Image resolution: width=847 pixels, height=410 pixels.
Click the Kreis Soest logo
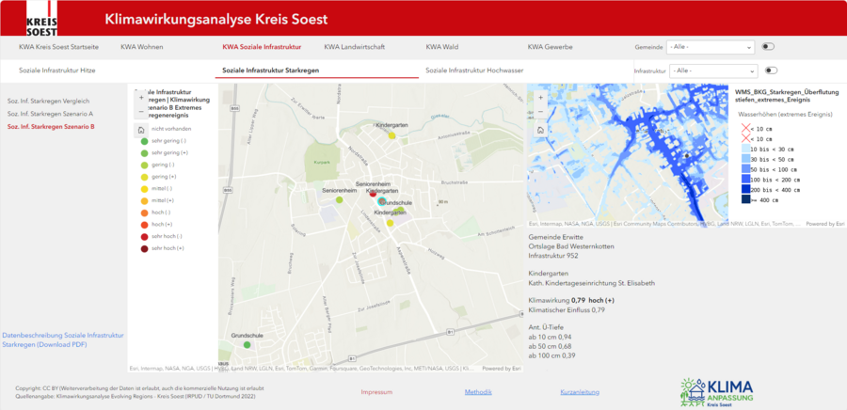(x=41, y=19)
